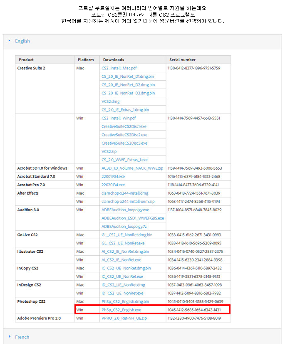Download AC3D_1.0_Volume_NACK_WWE.zip
Image resolution: width=285 pixels, height=348 pixels.
(x=132, y=168)
